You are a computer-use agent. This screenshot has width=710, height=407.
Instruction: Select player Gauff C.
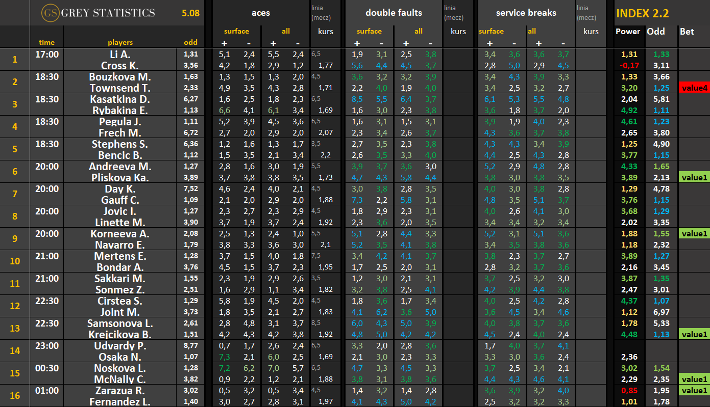tap(120, 200)
